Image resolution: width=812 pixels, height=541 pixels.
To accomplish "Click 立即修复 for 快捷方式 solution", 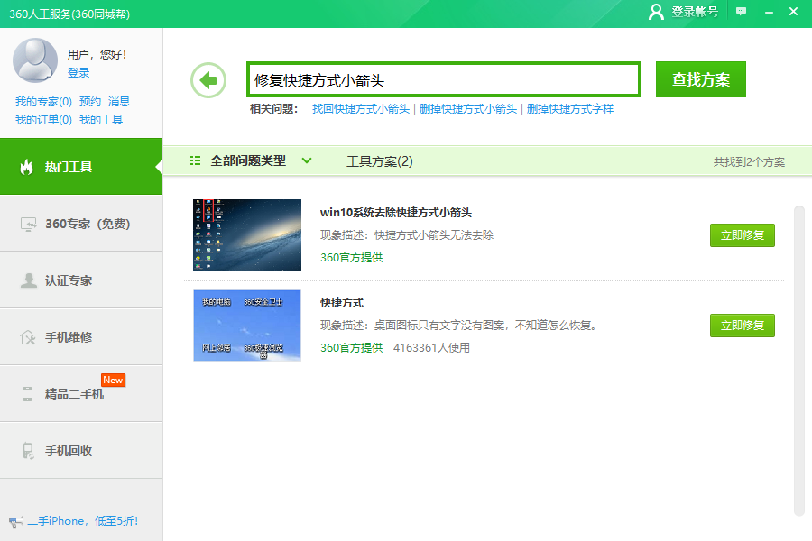I will pyautogui.click(x=742, y=326).
